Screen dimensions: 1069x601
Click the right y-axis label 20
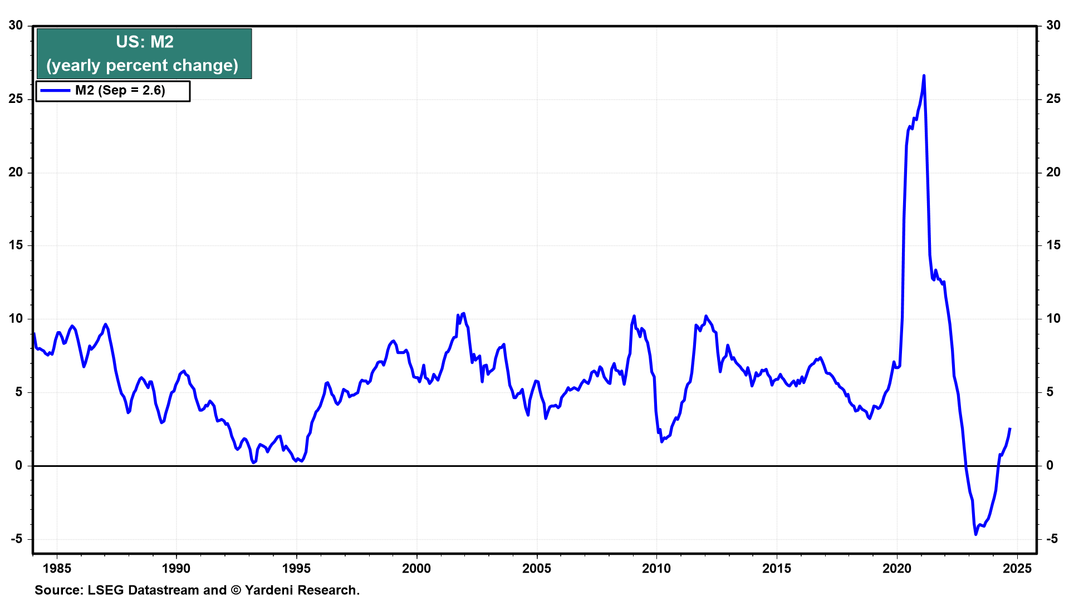(x=1053, y=172)
